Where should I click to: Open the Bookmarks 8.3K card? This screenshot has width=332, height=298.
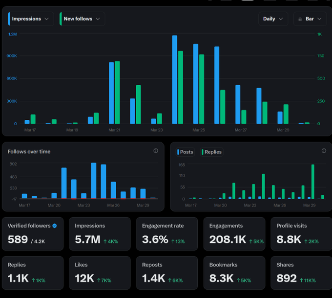point(234,273)
